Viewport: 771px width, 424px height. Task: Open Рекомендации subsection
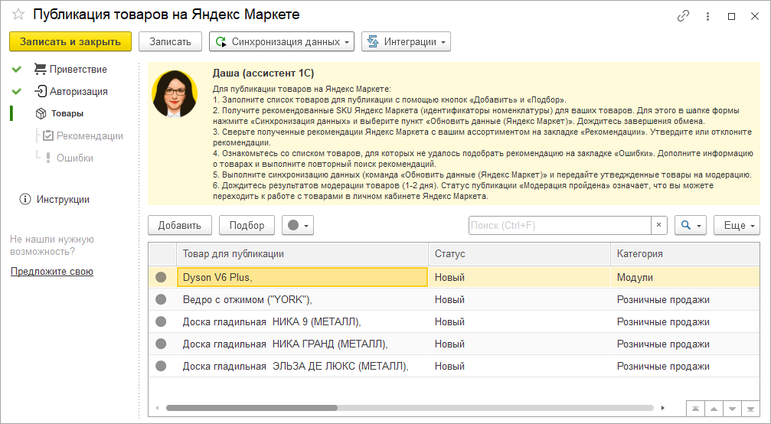[90, 135]
